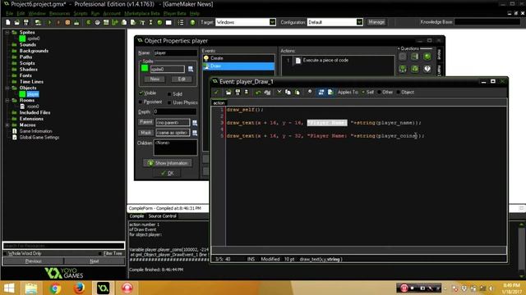Click the Search For Resources field
The image size is (526, 295).
[x=63, y=246]
